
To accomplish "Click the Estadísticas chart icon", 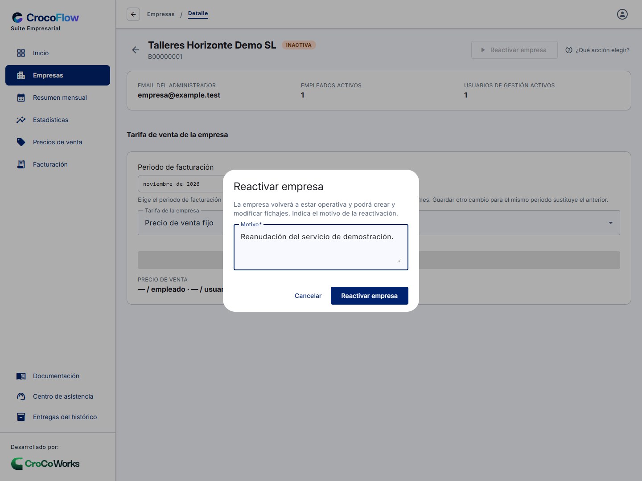I will click(x=21, y=120).
